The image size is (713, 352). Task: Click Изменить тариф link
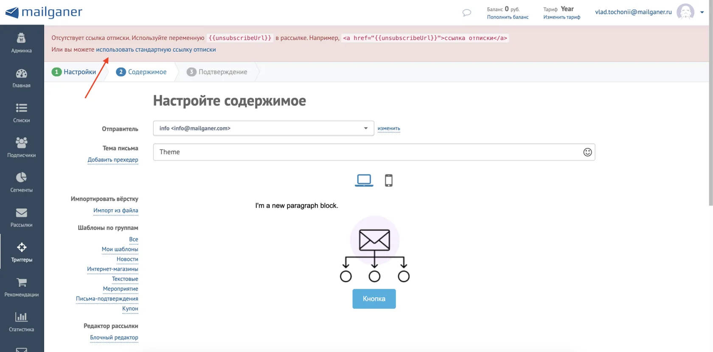pyautogui.click(x=562, y=17)
